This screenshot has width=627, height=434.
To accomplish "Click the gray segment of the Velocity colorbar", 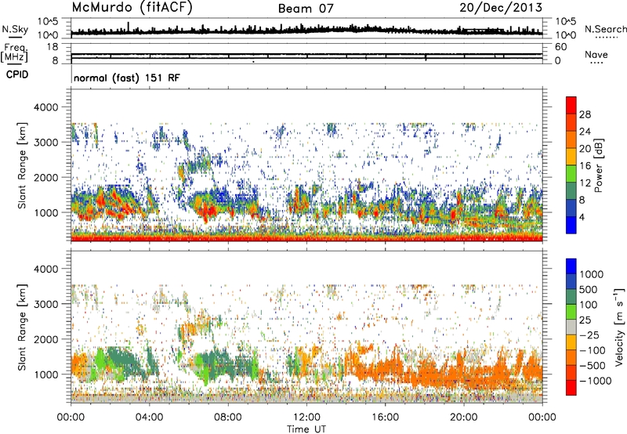I will (571, 327).
